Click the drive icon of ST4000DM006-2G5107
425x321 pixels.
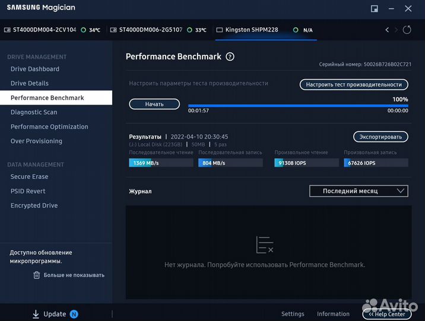click(113, 30)
